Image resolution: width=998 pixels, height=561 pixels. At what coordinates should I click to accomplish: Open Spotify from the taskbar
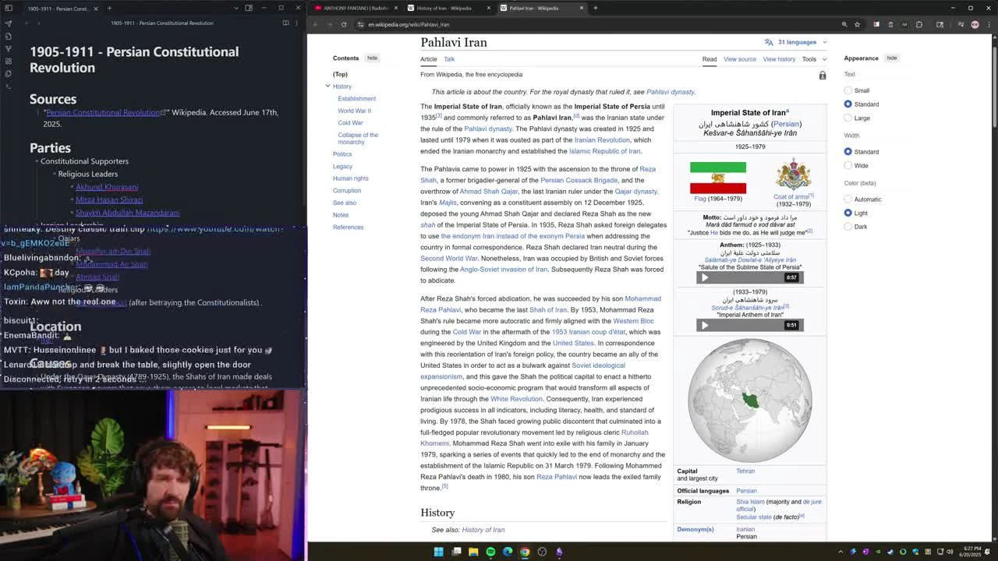[x=490, y=552]
